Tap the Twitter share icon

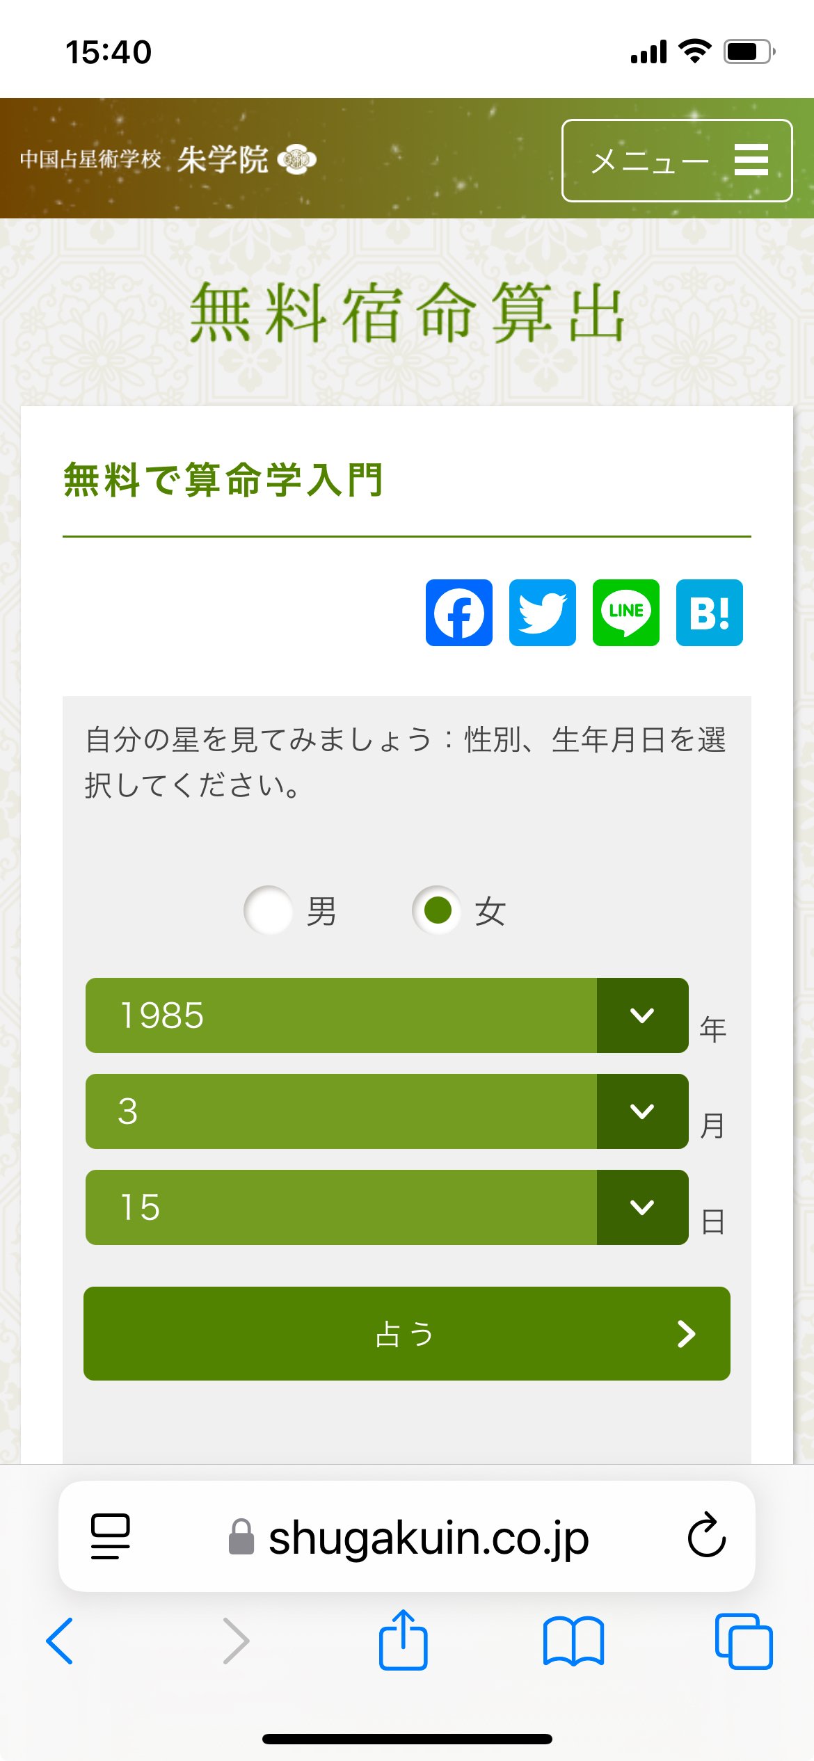(x=543, y=613)
